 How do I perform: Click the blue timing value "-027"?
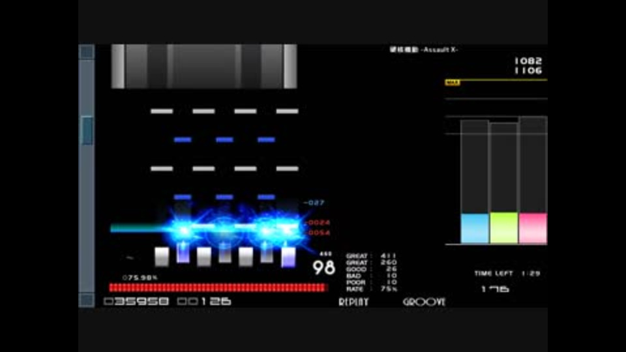pos(314,203)
